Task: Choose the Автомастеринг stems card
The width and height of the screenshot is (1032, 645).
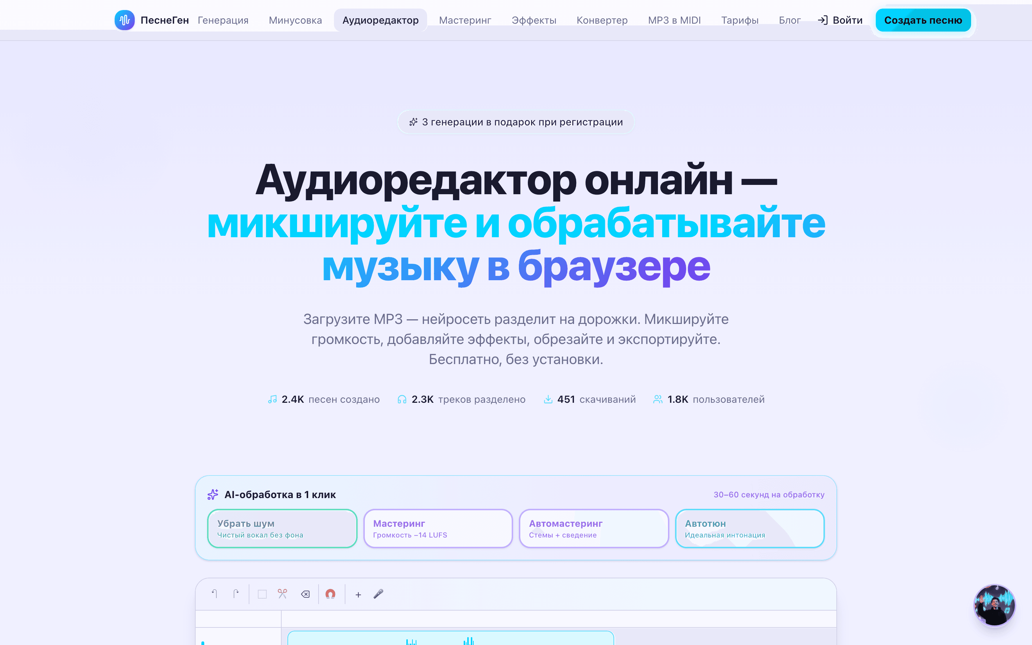Action: tap(594, 528)
